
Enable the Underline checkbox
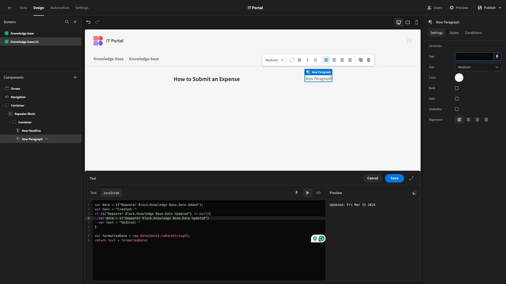tap(457, 109)
